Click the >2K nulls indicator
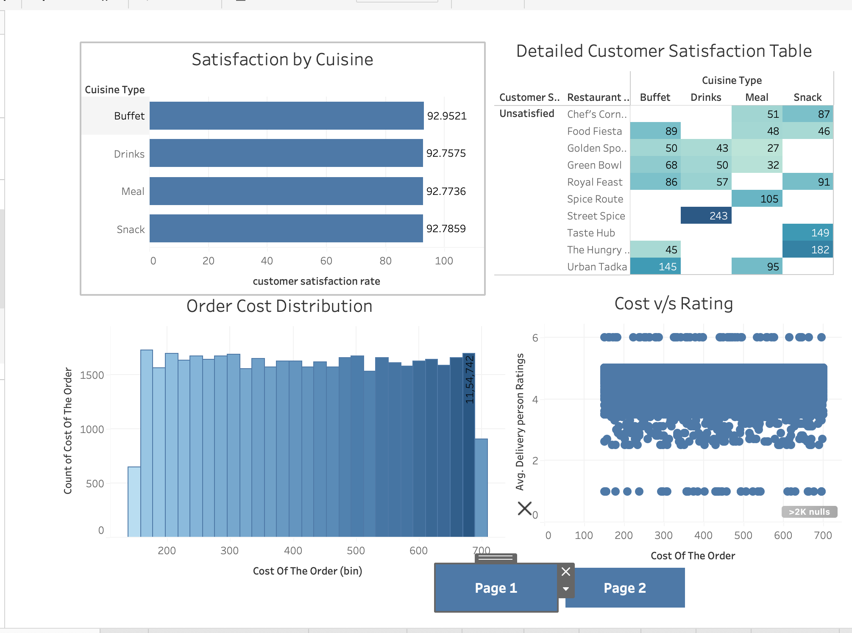This screenshot has width=852, height=633. tap(809, 512)
